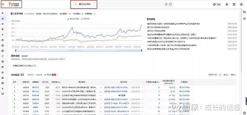Click the right handle of the chart range slider

click(142, 50)
